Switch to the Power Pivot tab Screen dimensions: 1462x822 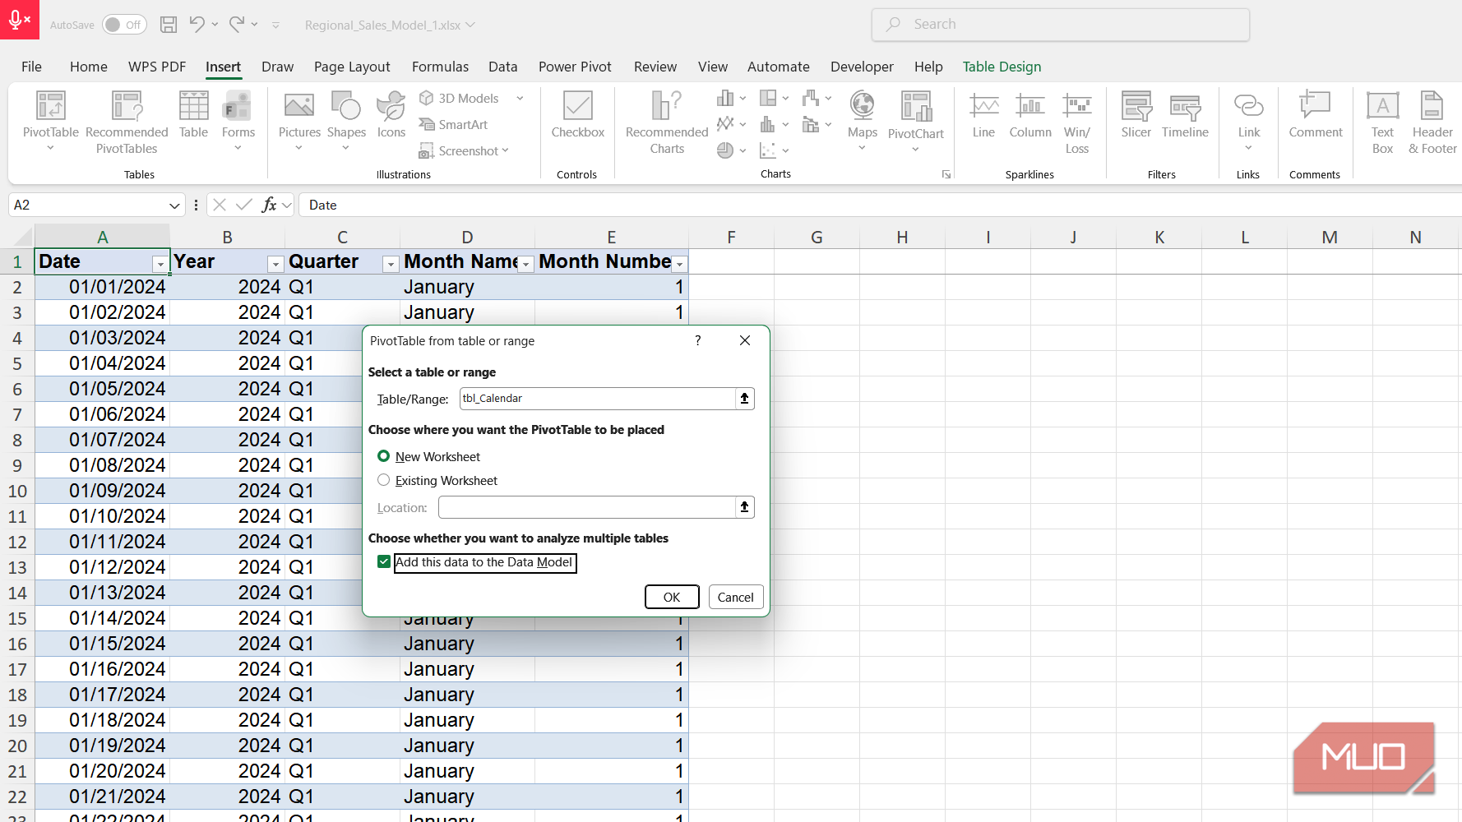click(575, 67)
